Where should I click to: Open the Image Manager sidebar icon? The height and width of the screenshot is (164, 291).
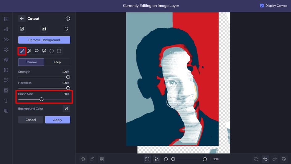pos(6,19)
